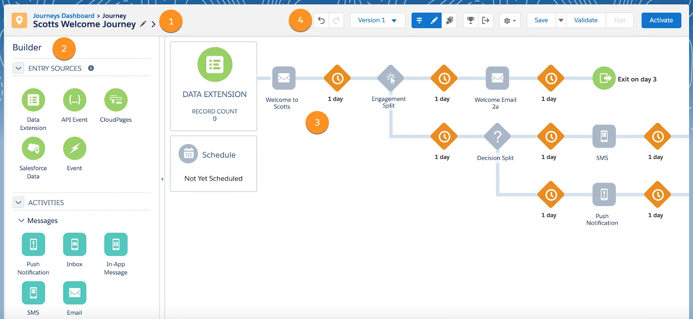
Task: Select the Push Notification activity in Messages
Action: pos(33,245)
